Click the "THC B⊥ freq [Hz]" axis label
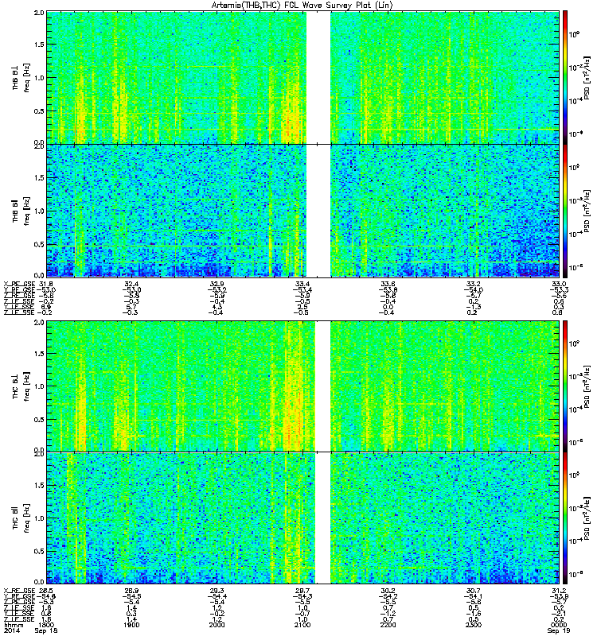The height and width of the screenshot is (636, 597). (21, 386)
